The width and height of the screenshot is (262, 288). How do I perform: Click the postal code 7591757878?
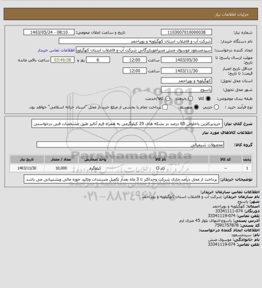click(x=226, y=225)
